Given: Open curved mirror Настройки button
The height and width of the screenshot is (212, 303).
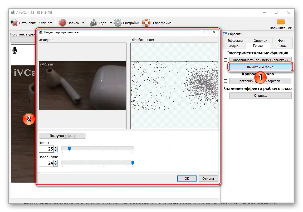Looking at the screenshot, I should click(260, 81).
